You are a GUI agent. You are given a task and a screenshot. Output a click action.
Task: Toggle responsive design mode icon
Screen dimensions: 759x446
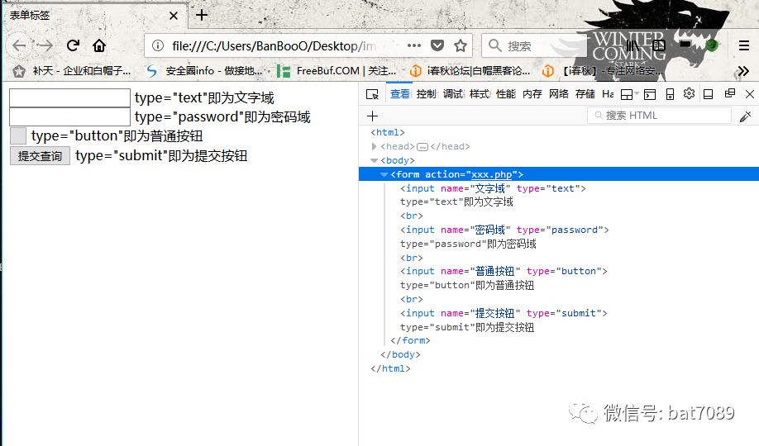670,94
